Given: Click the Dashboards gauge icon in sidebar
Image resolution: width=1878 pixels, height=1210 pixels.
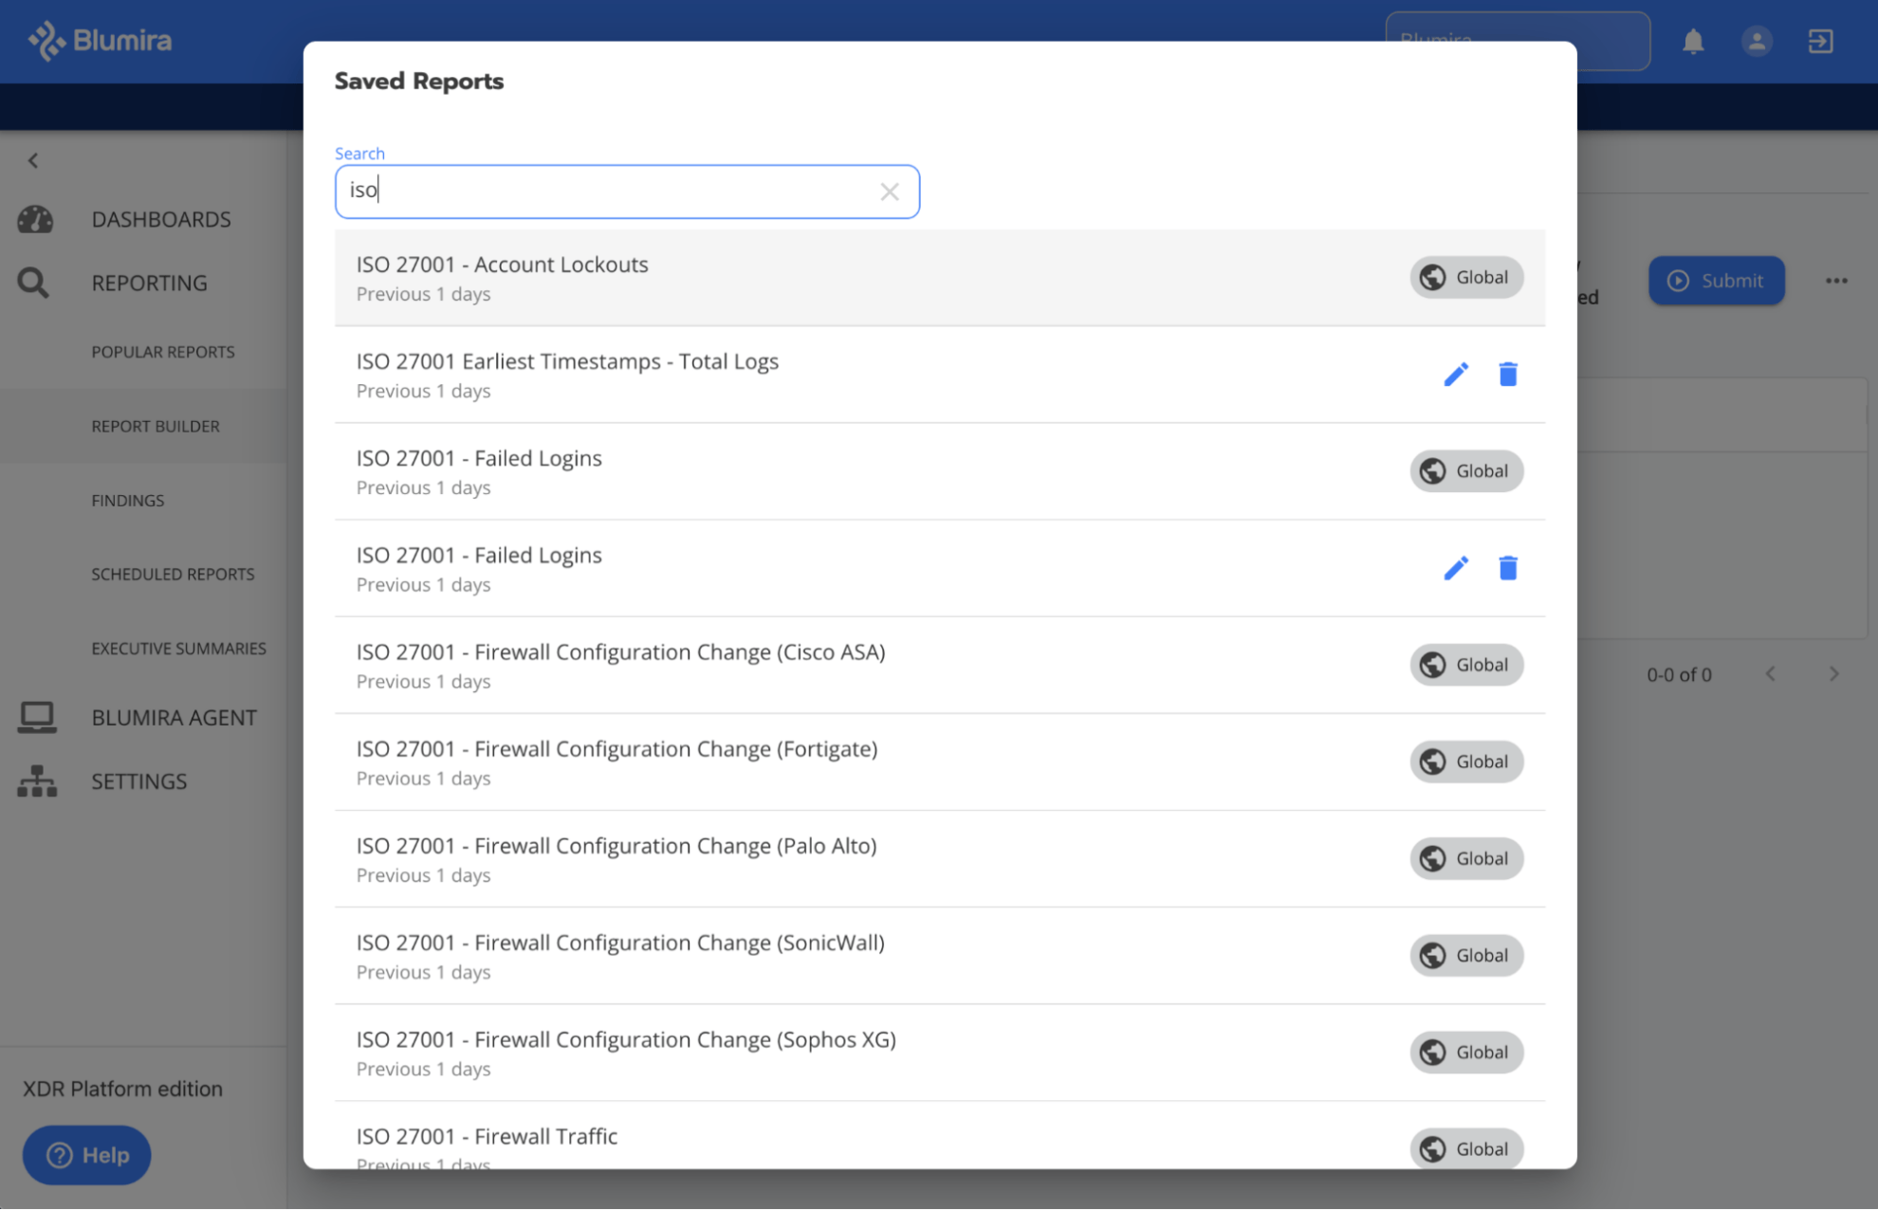Looking at the screenshot, I should coord(34,219).
